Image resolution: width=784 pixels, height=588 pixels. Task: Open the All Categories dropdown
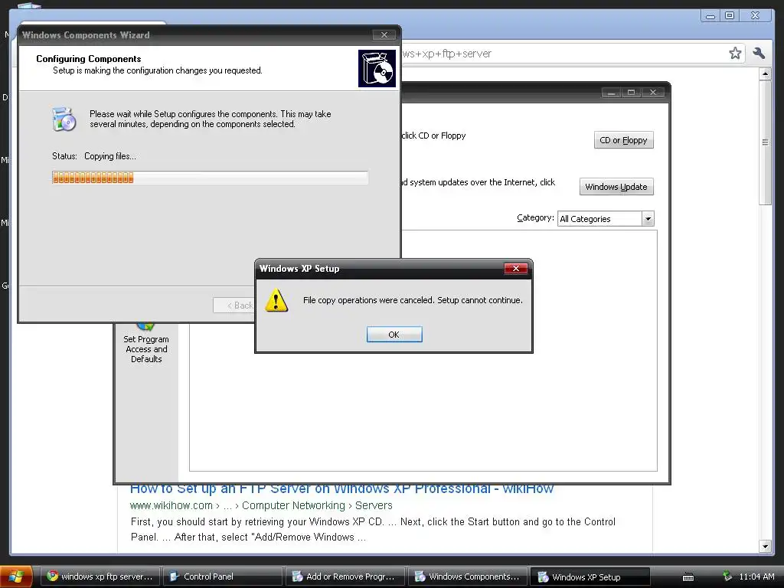[605, 219]
